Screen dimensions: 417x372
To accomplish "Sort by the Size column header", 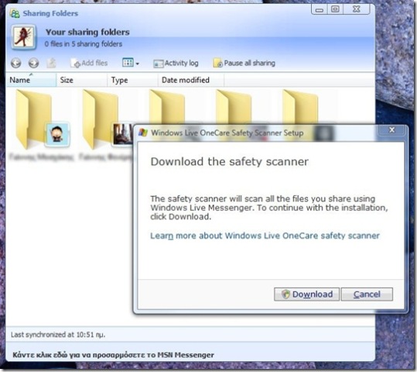I will (82, 80).
